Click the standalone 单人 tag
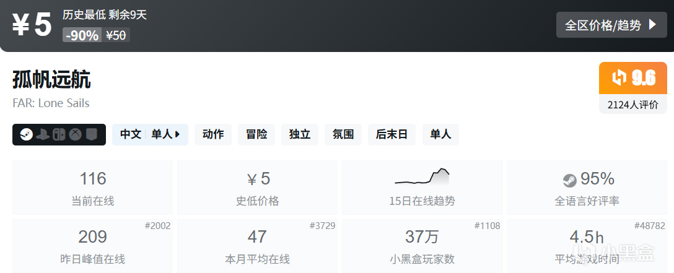The image size is (674, 273). point(440,135)
